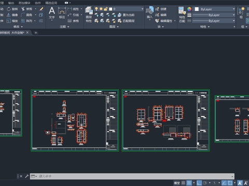Toggle grid display in status bar

[183, 183]
